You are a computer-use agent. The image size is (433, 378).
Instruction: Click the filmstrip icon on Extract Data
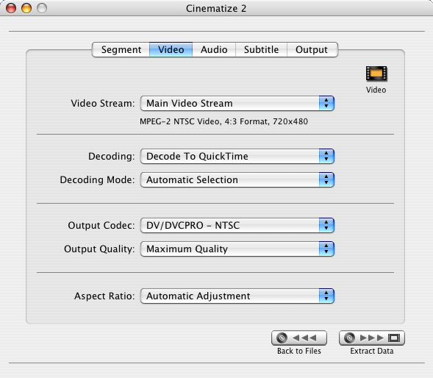click(394, 338)
